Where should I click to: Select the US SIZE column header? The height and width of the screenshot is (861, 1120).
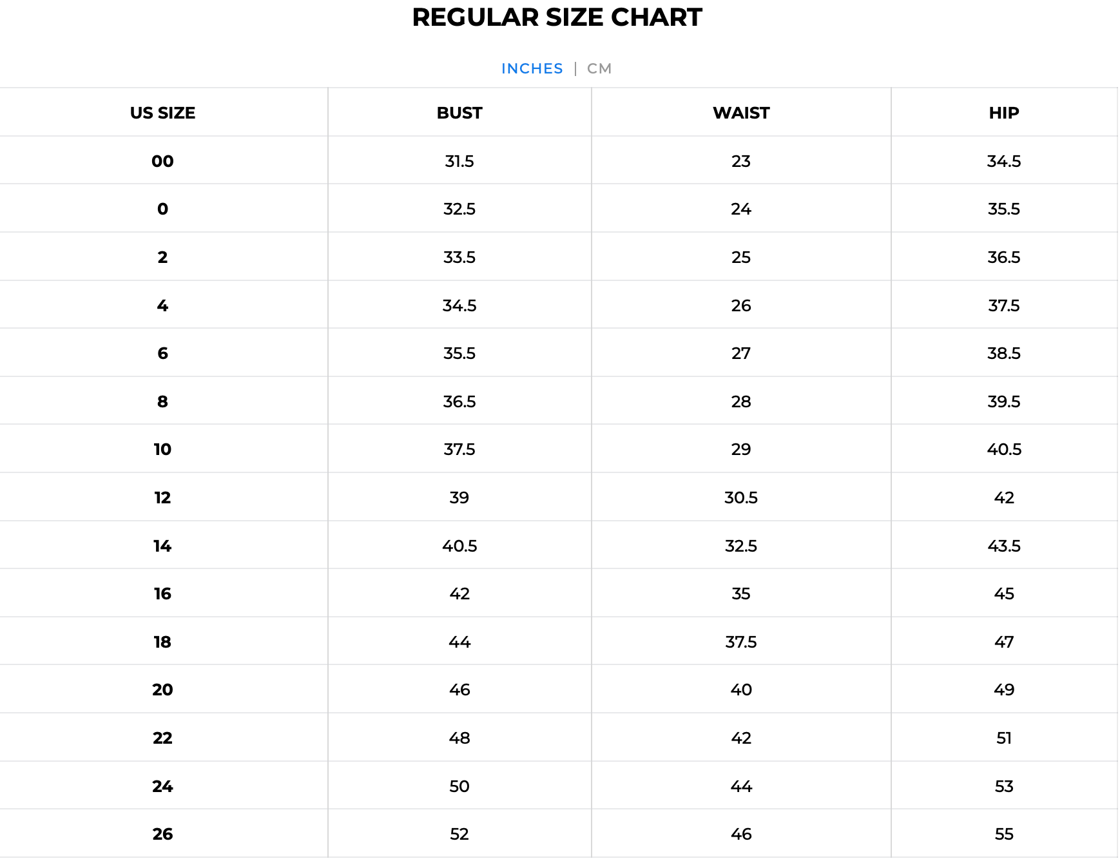tap(163, 112)
